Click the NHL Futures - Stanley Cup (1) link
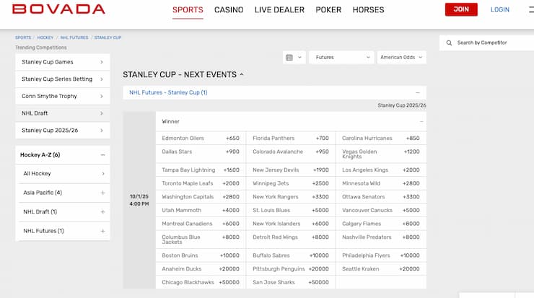 (x=168, y=92)
